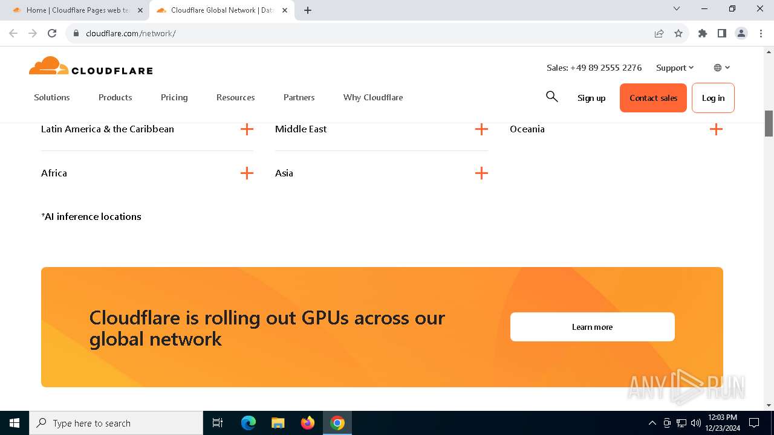Click Learn more on the GPU banner
The image size is (774, 435).
(593, 327)
